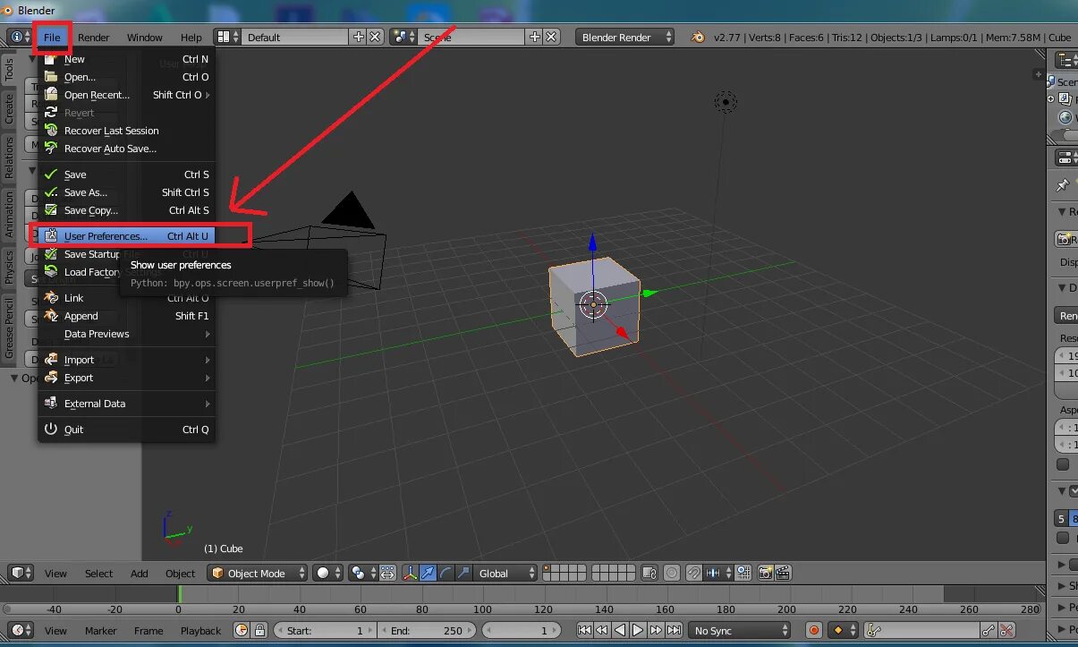Jump to end frame button
Screen dimensions: 1078x647
pos(674,631)
